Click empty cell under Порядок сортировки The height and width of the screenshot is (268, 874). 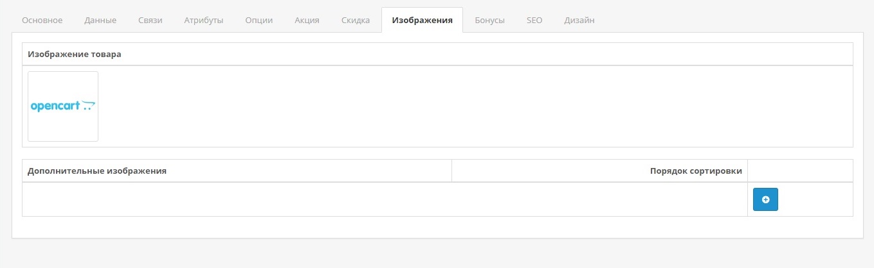click(599, 199)
